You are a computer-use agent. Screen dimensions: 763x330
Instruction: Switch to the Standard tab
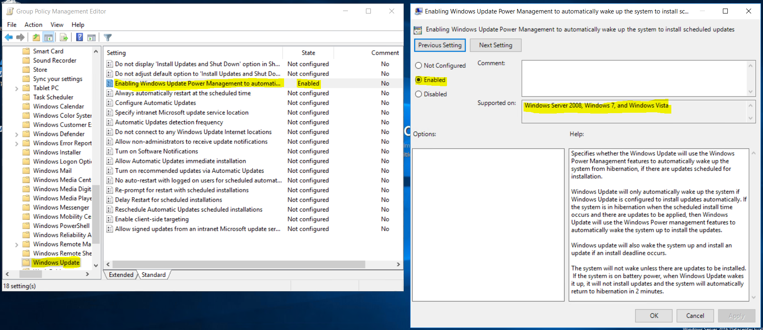(154, 275)
